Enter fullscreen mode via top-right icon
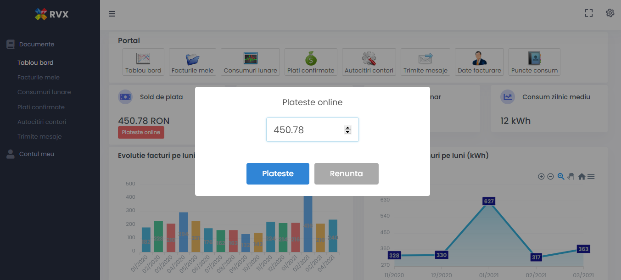The image size is (621, 280). [589, 13]
